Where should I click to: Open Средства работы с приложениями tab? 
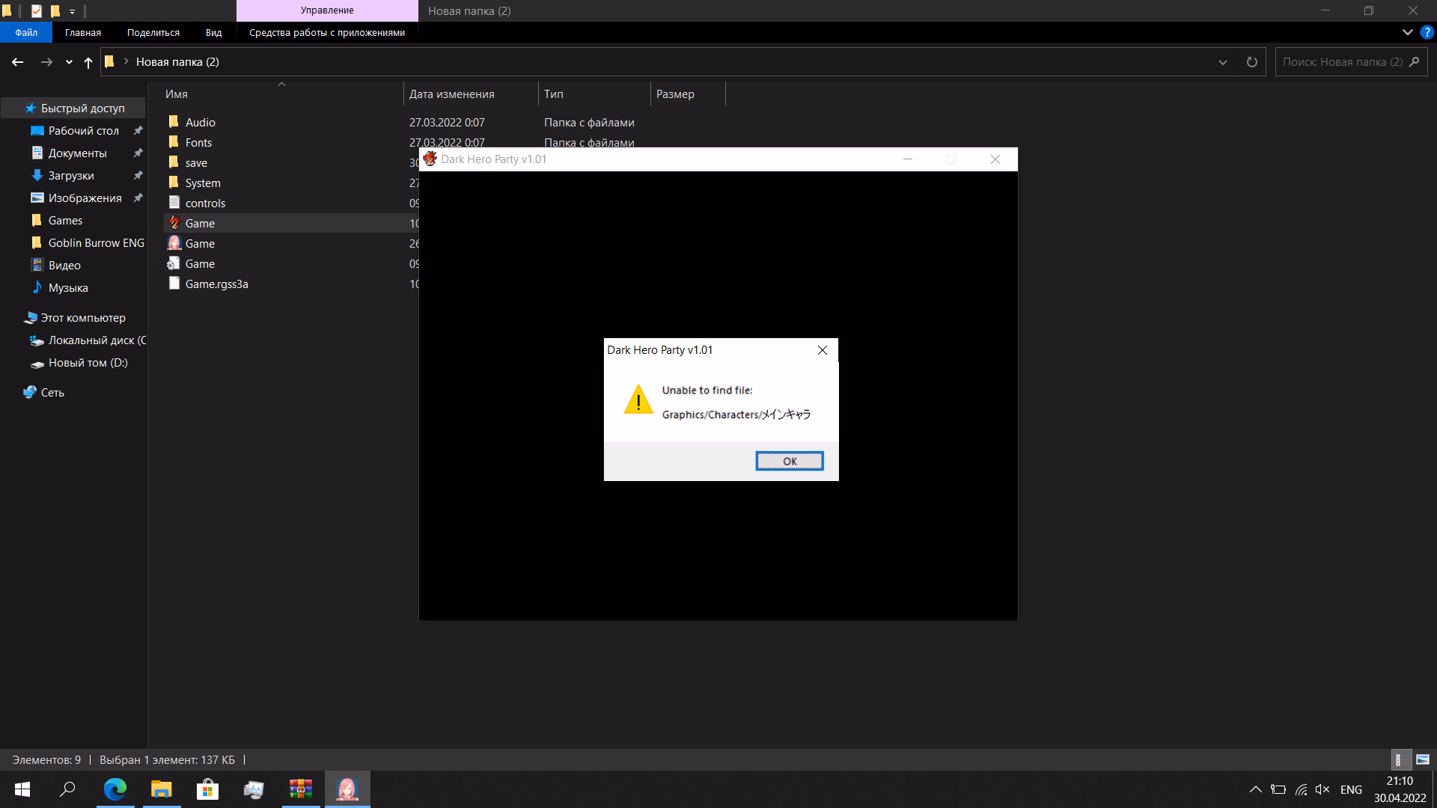pos(327,32)
